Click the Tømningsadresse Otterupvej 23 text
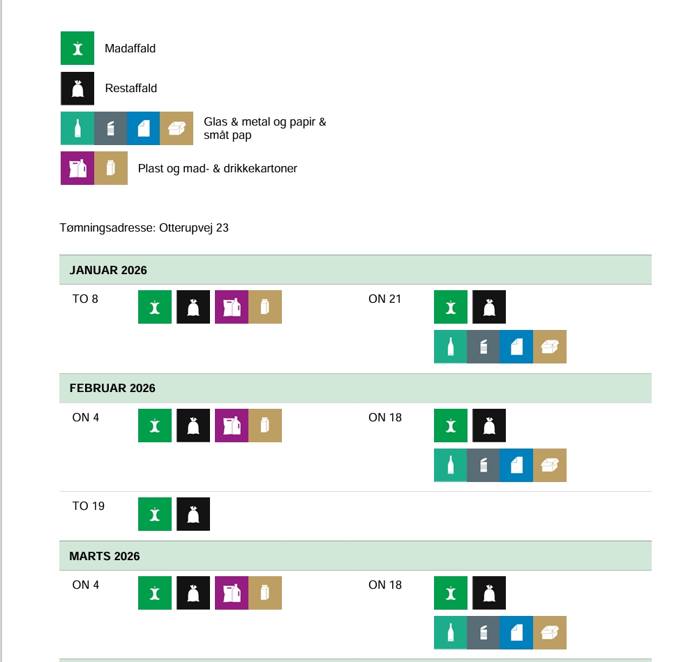Viewport: 688px width, 662px height. click(144, 228)
